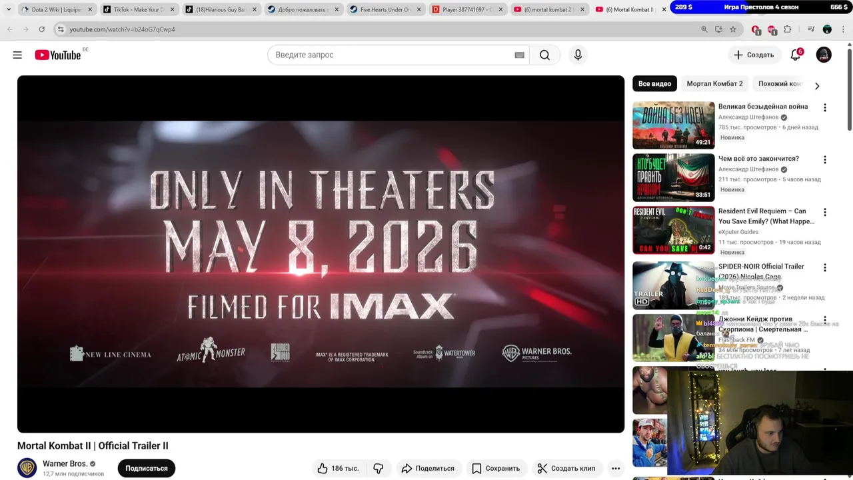
Task: Open the SPIDER-NOIR trailer thumbnail
Action: 673,285
